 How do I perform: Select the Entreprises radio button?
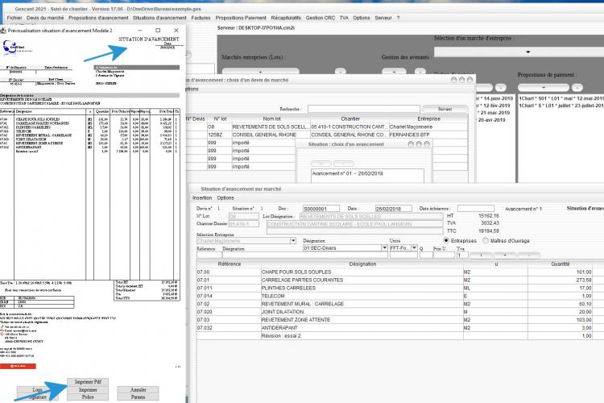click(446, 241)
